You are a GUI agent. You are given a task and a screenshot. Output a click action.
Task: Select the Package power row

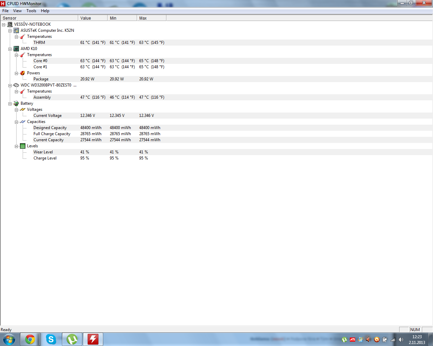click(x=216, y=79)
